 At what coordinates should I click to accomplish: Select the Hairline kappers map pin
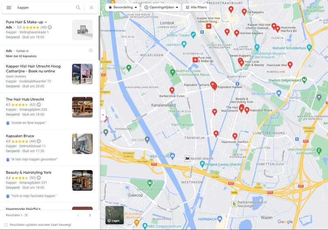tap(237, 33)
